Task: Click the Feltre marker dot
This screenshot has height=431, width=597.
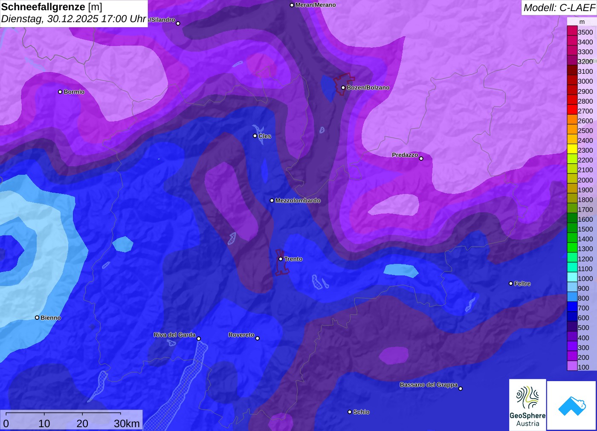Action: tap(511, 283)
